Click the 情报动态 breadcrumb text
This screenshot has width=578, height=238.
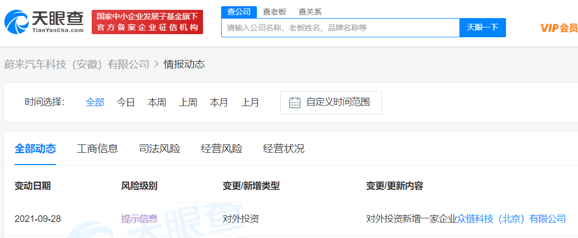pos(184,65)
